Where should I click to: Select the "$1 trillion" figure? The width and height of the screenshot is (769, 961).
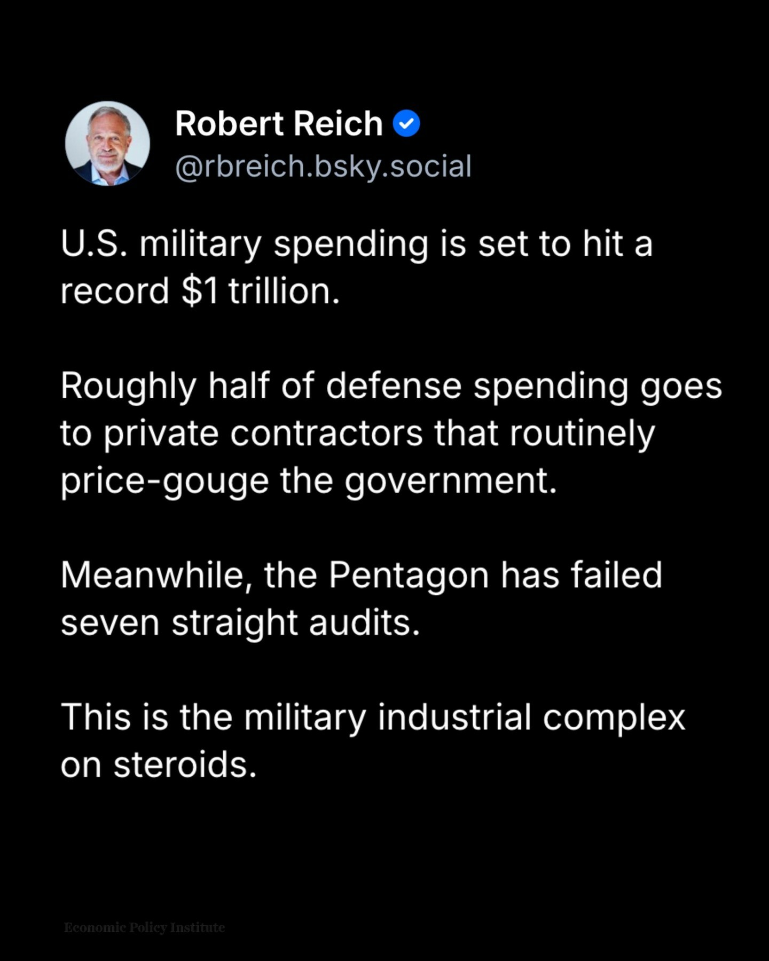tap(260, 292)
